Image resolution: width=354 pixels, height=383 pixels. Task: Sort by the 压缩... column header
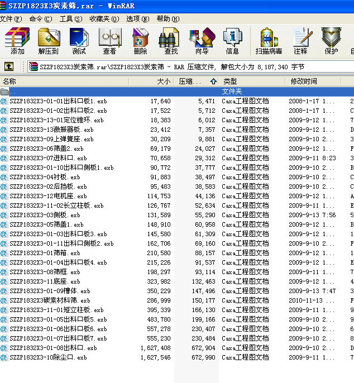coord(196,82)
